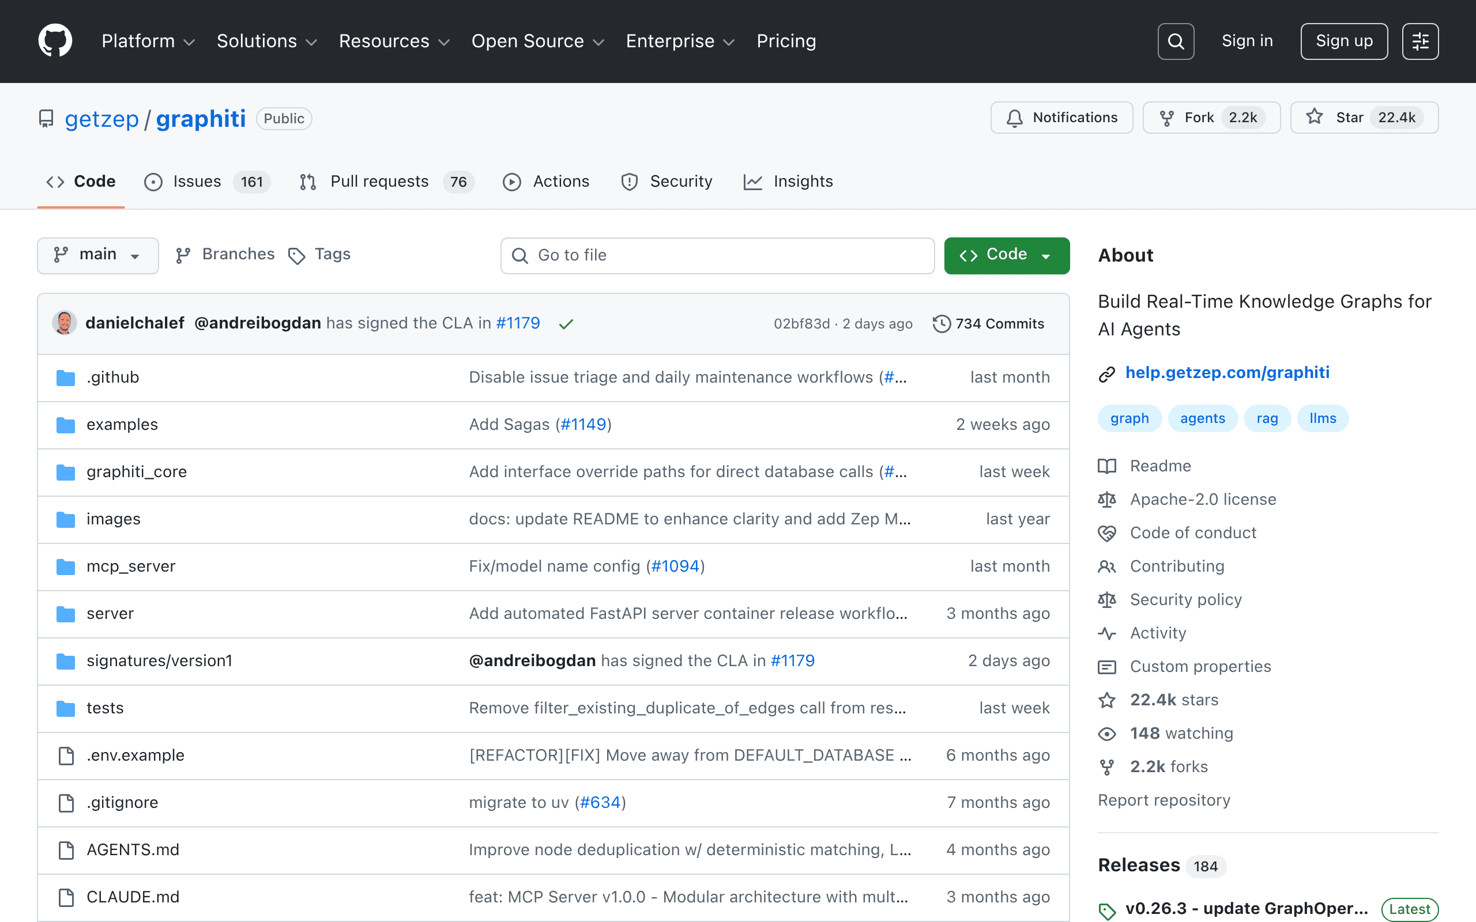Click the Code of conduct heart icon

click(x=1106, y=534)
